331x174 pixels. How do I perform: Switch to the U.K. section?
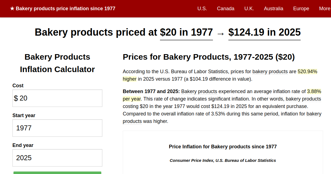click(249, 9)
